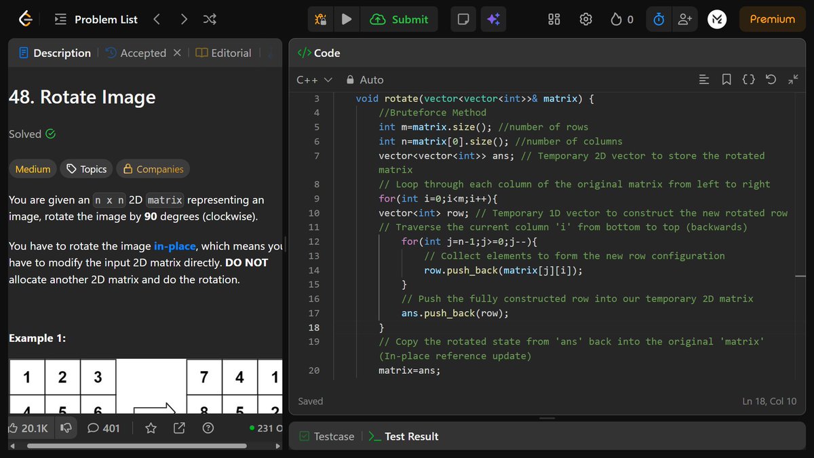Viewport: 814px width, 458px height.
Task: Click the description horizontal scrollbar
Action: [x=136, y=446]
